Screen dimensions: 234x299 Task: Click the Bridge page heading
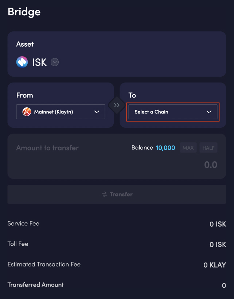(x=24, y=12)
